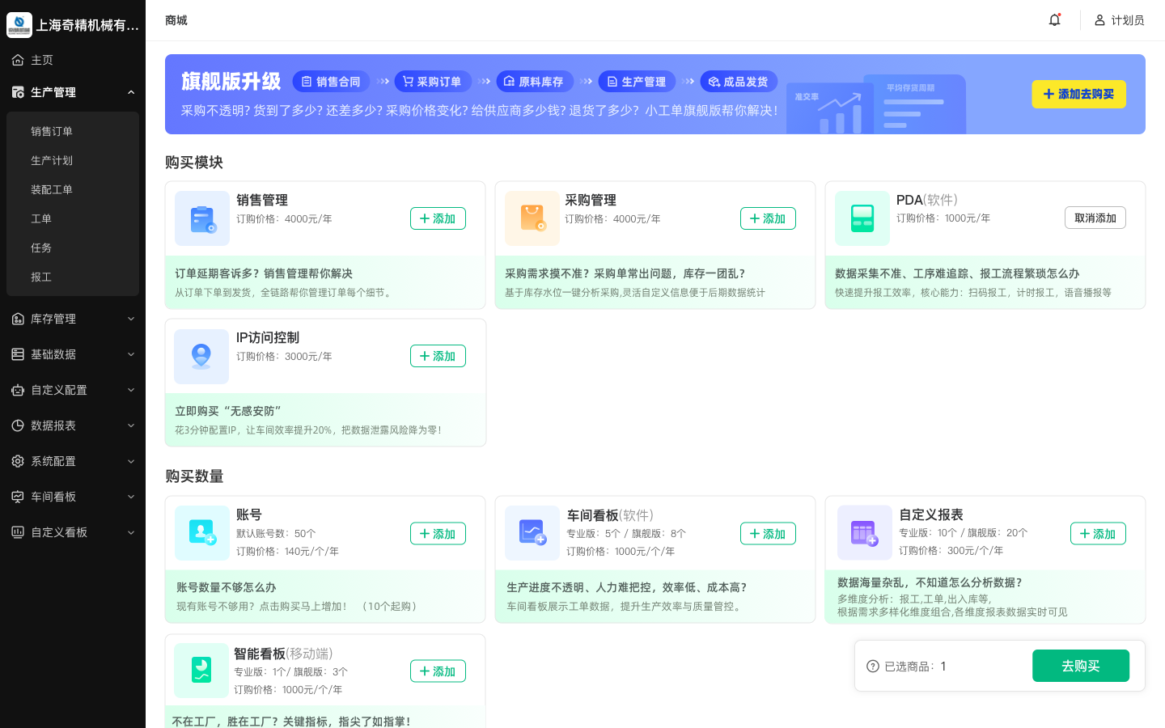Cancel adding the PDA software module
This screenshot has width=1165, height=728.
[1095, 218]
